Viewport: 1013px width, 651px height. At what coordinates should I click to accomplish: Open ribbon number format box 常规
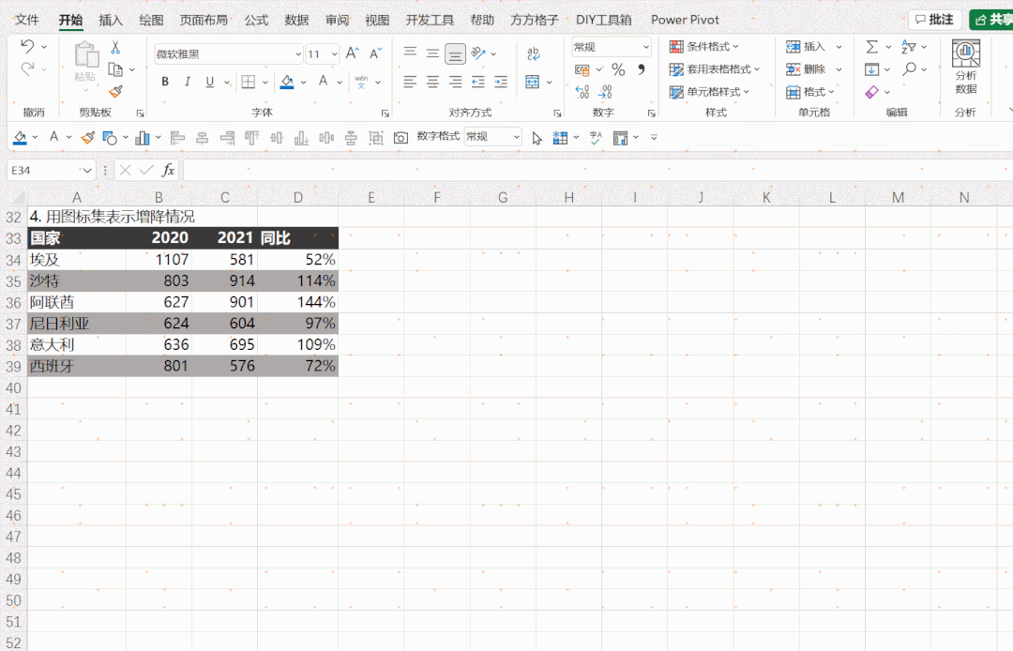coord(612,47)
